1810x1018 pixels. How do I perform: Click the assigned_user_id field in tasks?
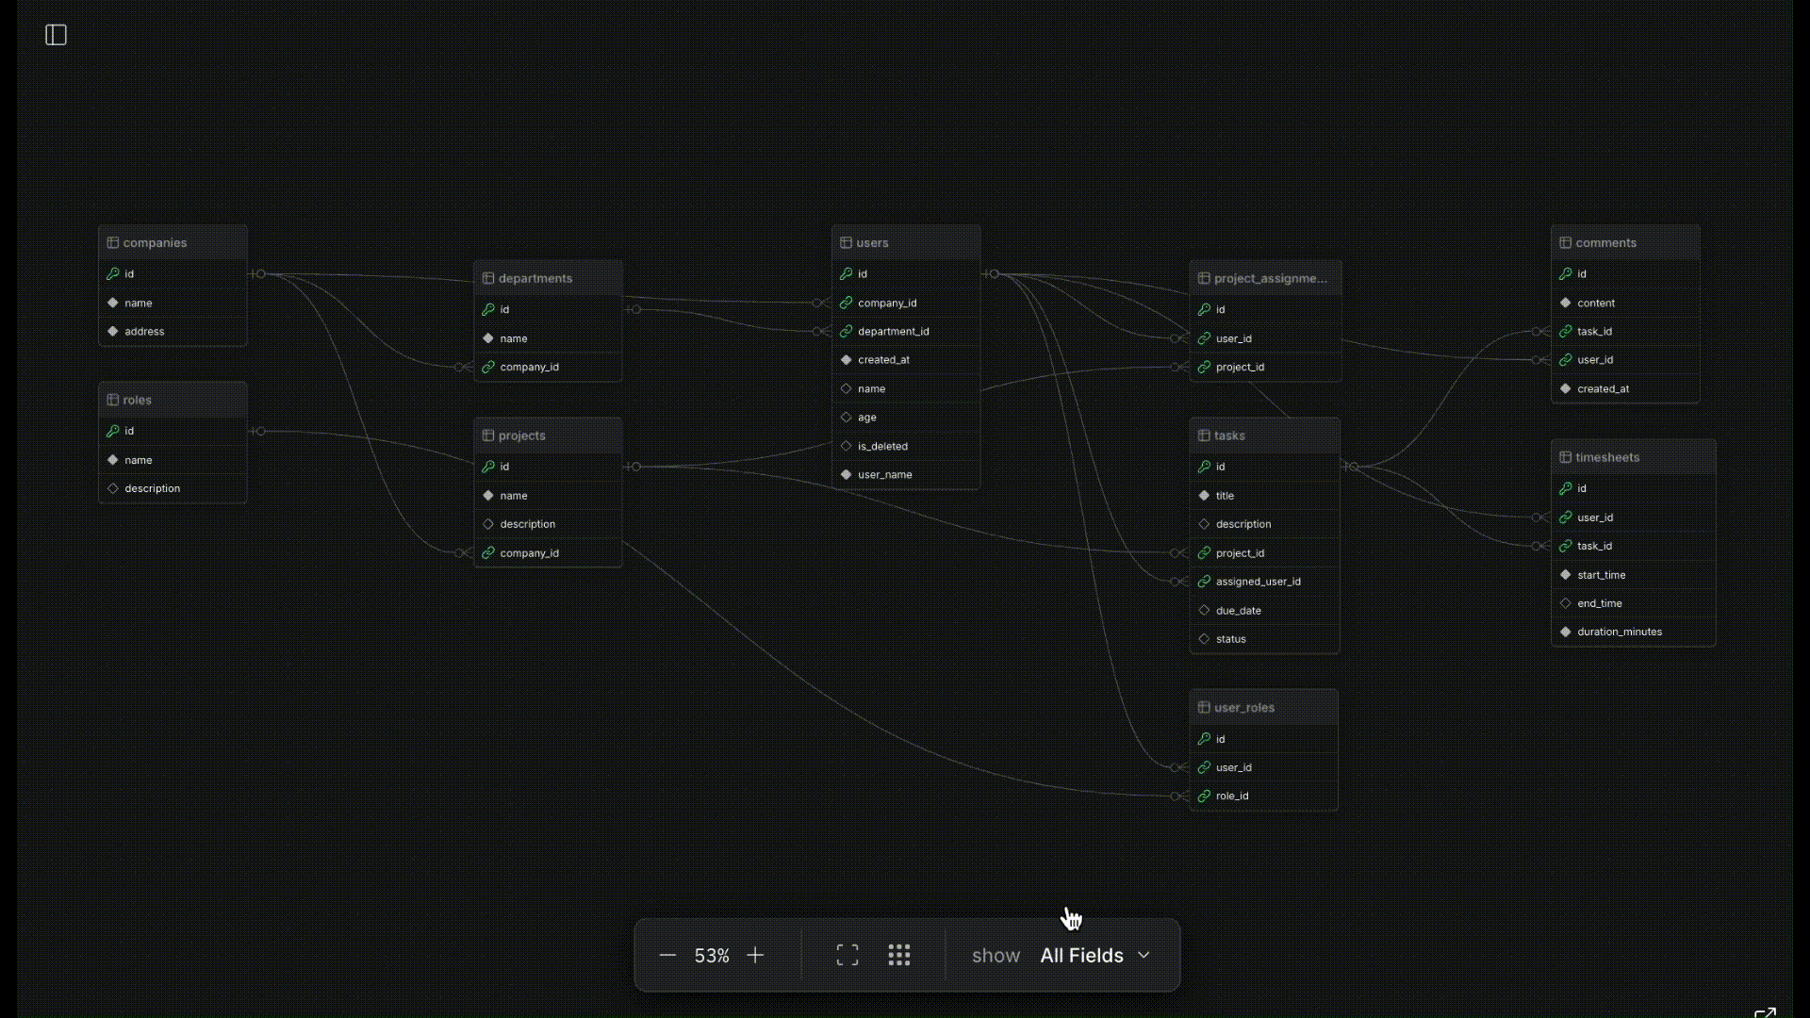1258,582
